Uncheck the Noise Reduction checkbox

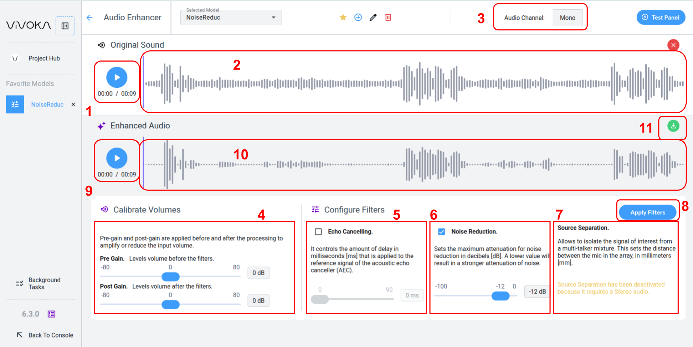point(442,232)
